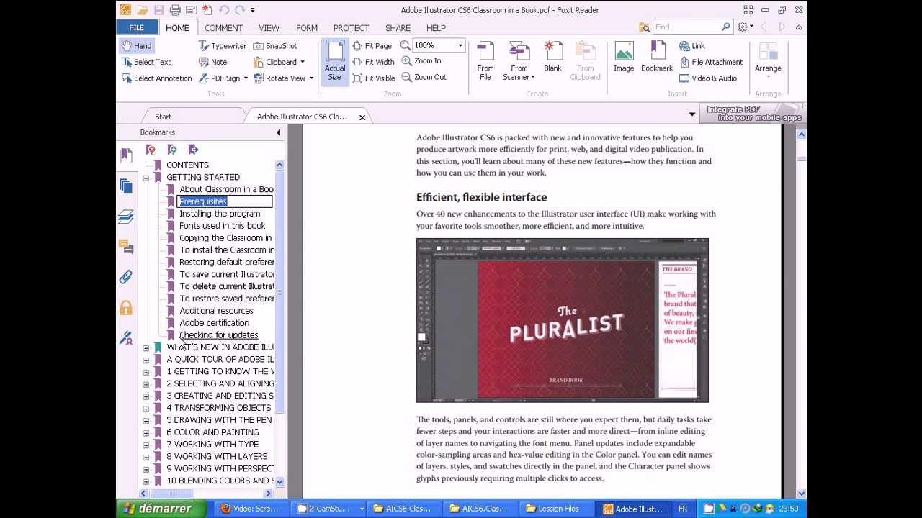This screenshot has width=922, height=518.
Task: Open the Security lock panel
Action: pyautogui.click(x=126, y=308)
